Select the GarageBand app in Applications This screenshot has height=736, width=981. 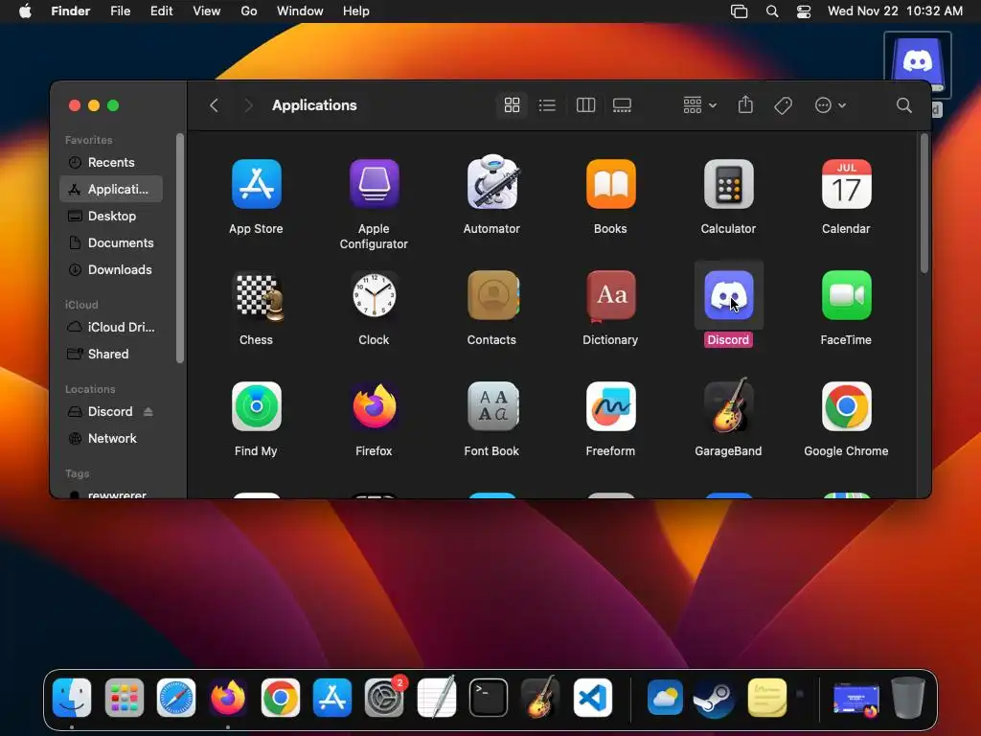tap(728, 405)
